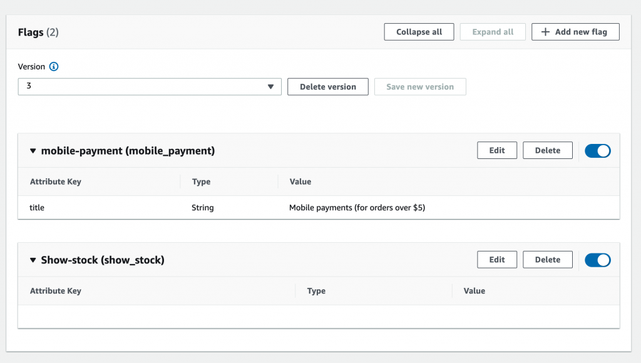This screenshot has width=641, height=363.
Task: Disable the Show-stock flag switch
Action: tap(597, 260)
